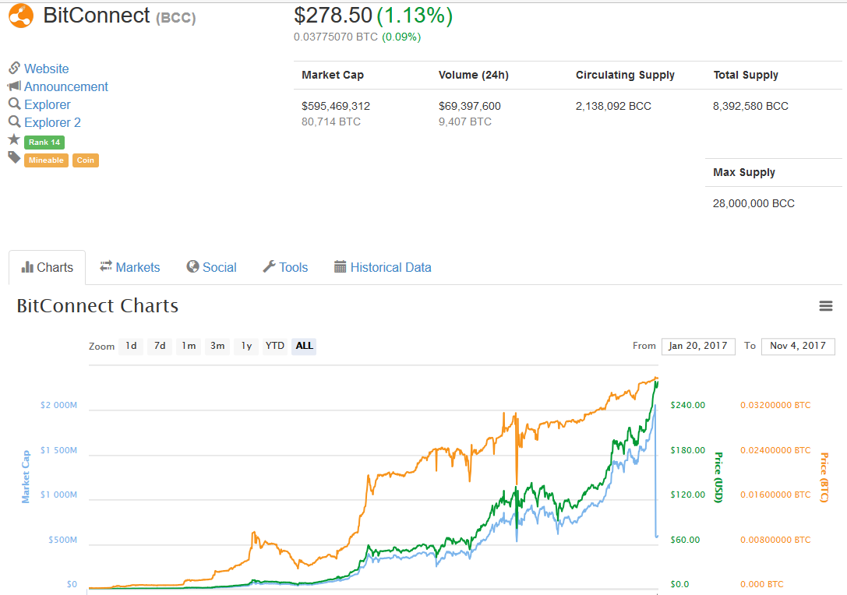Click the Price (BTC) axis label

point(824,477)
